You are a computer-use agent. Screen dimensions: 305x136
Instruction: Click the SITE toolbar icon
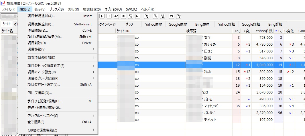click(156, 16)
